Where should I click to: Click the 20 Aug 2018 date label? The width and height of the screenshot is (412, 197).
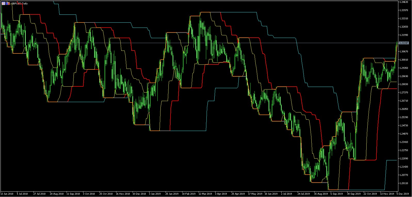point(57,194)
